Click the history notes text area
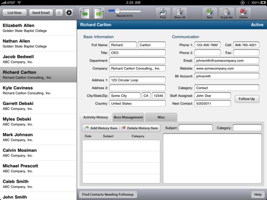 pos(212,158)
